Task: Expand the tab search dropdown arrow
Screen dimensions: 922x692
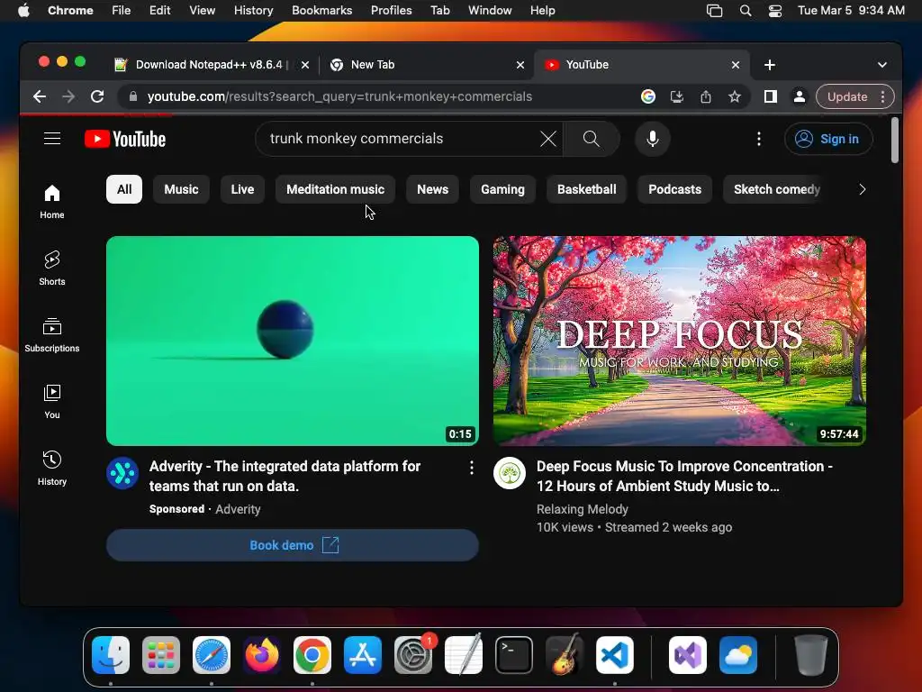Action: click(882, 65)
